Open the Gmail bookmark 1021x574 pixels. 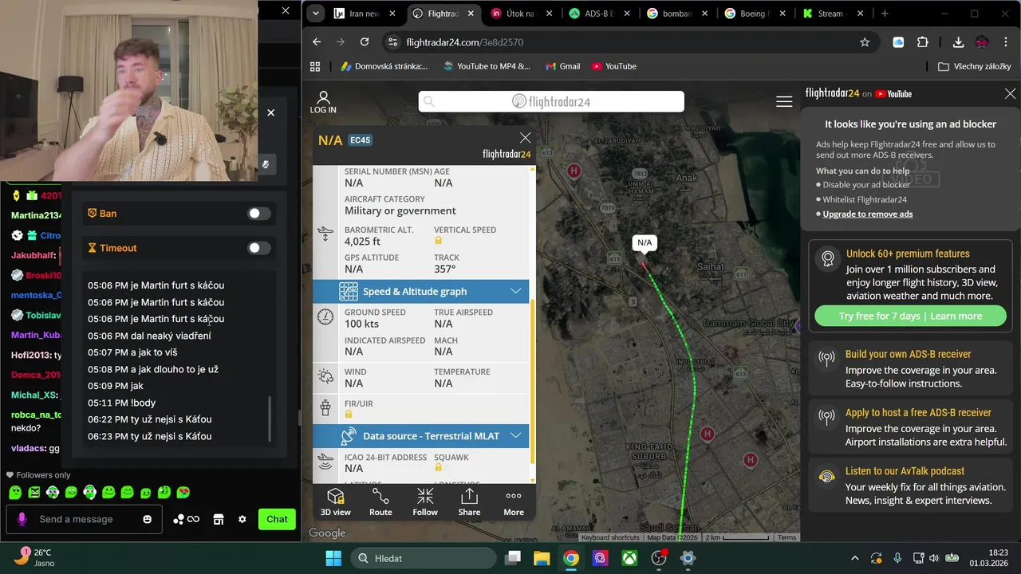coord(562,66)
